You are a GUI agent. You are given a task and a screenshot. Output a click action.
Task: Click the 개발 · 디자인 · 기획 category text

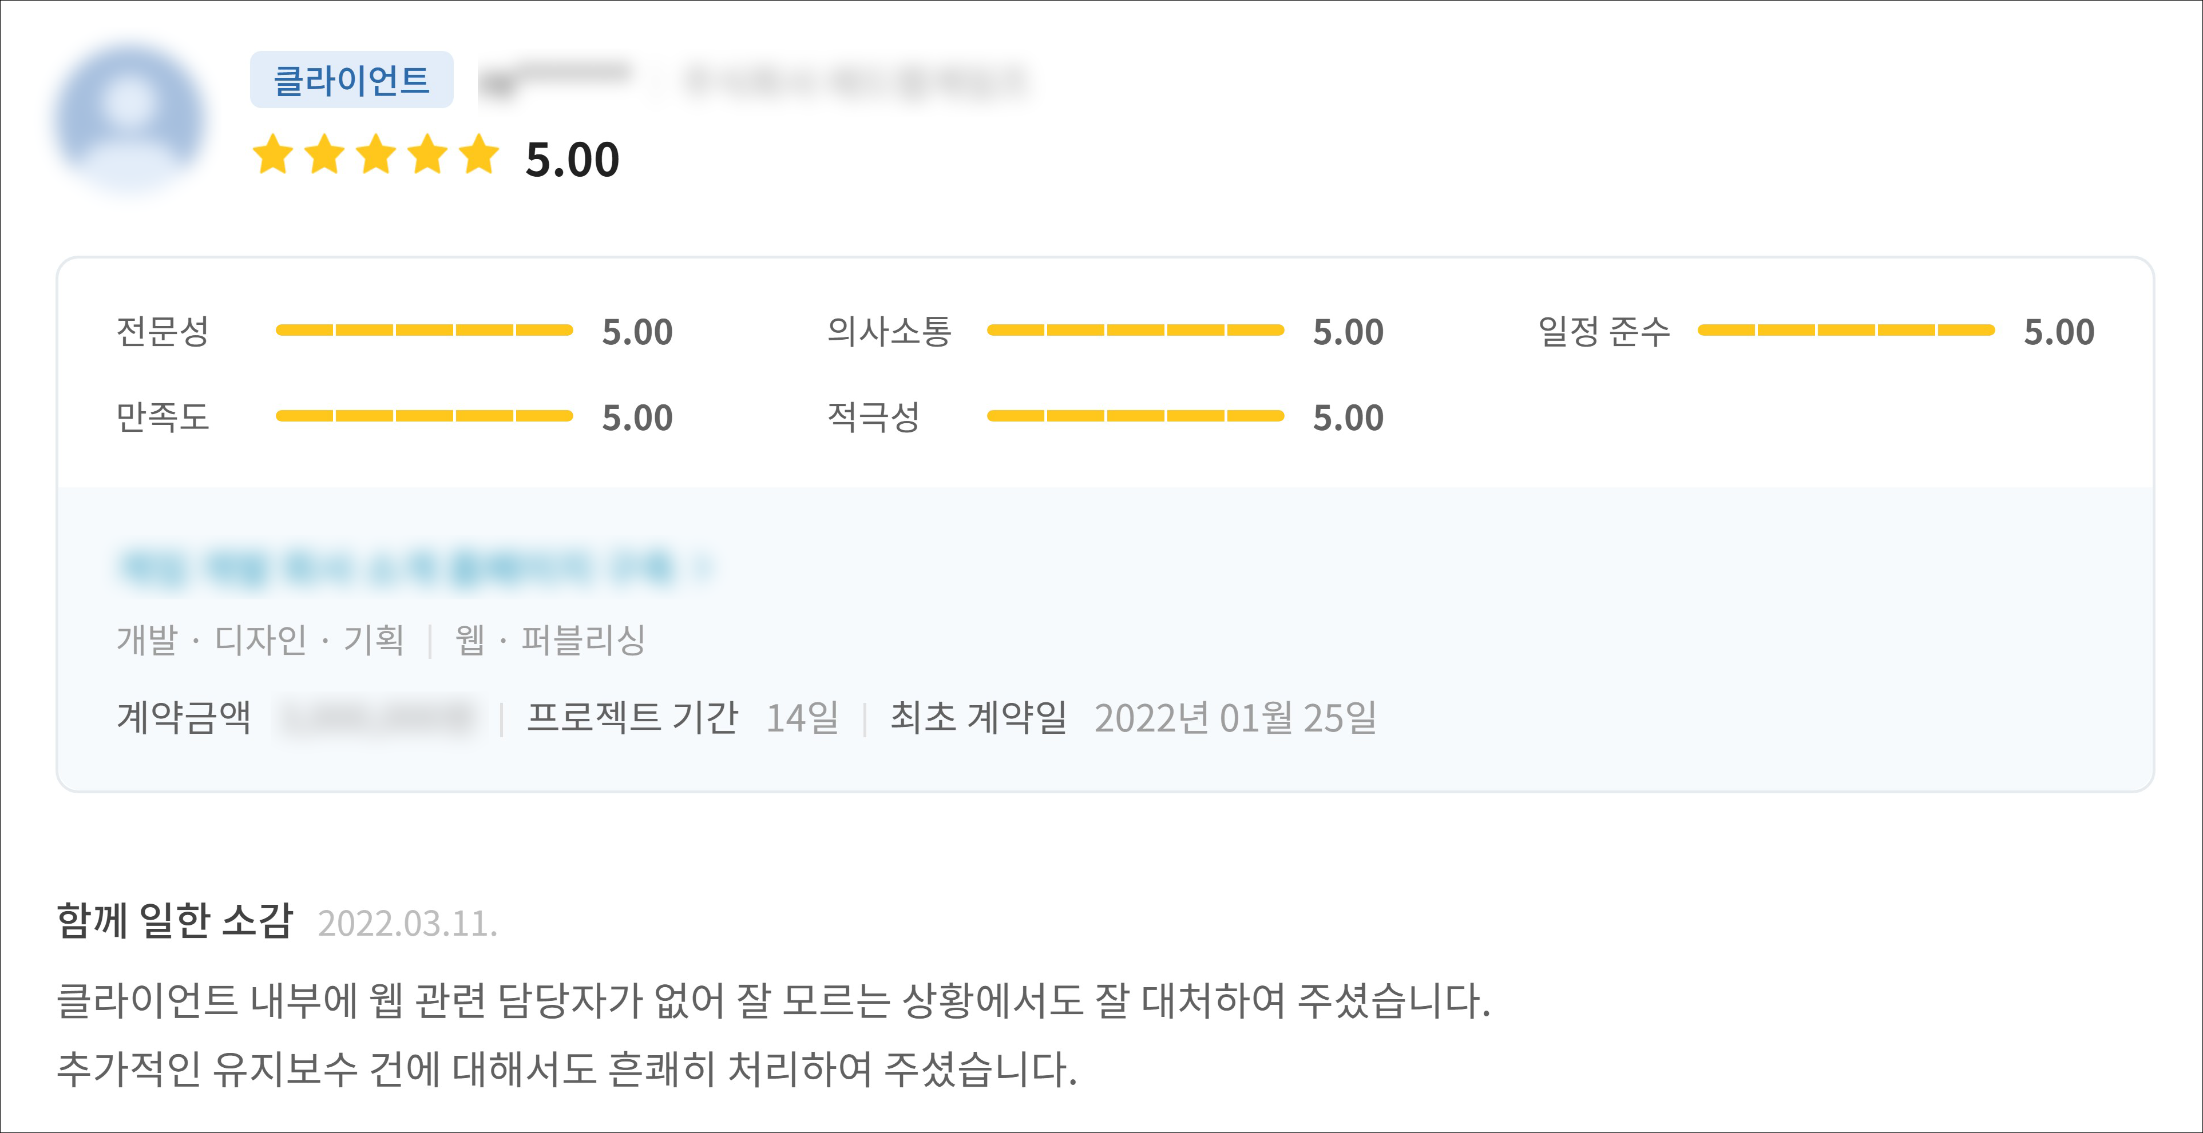pyautogui.click(x=260, y=639)
